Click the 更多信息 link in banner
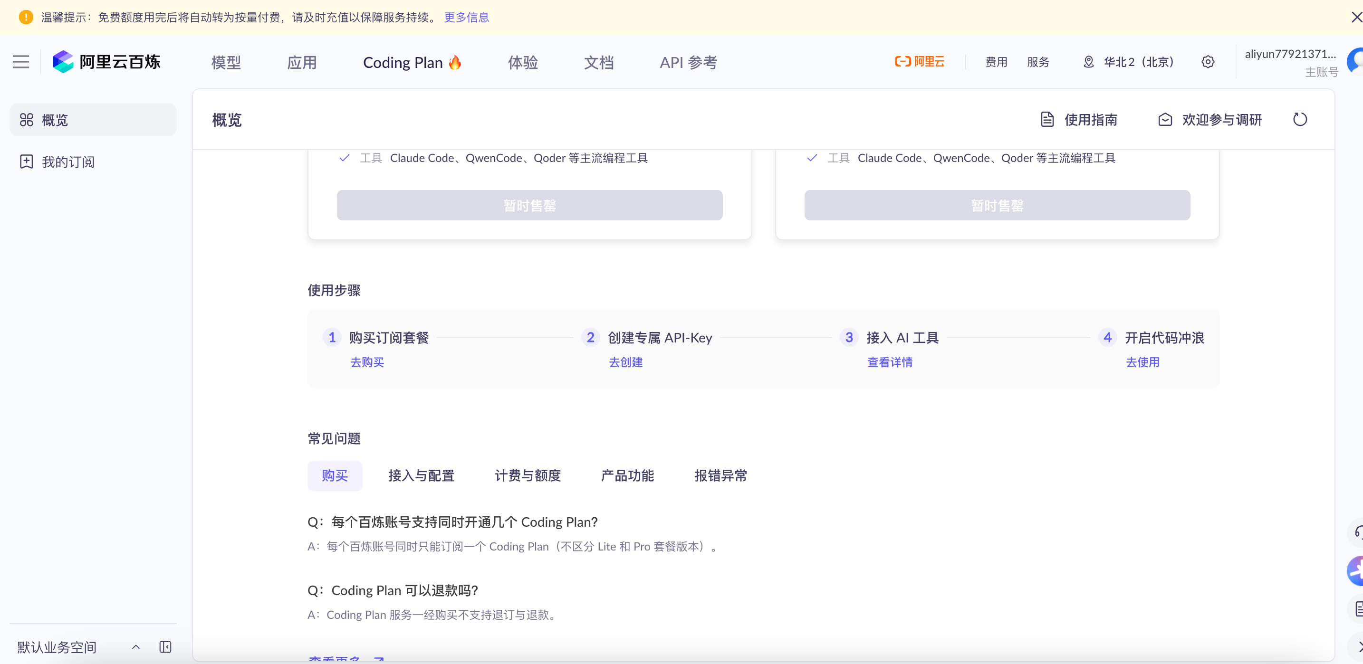This screenshot has width=1363, height=664. click(466, 17)
